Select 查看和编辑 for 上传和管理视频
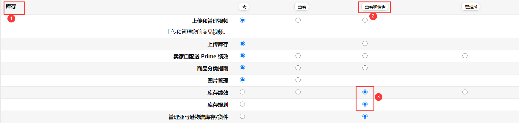519x123 pixels. pyautogui.click(x=365, y=20)
